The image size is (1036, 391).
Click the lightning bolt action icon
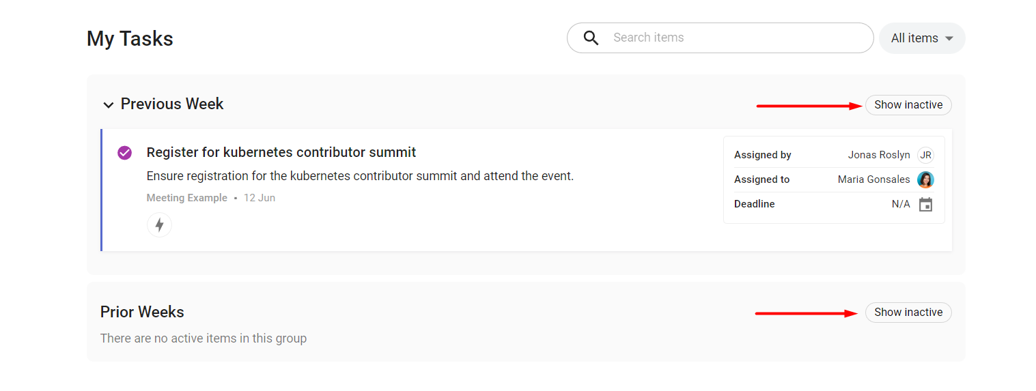click(159, 225)
